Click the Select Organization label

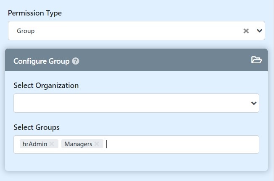pos(46,85)
